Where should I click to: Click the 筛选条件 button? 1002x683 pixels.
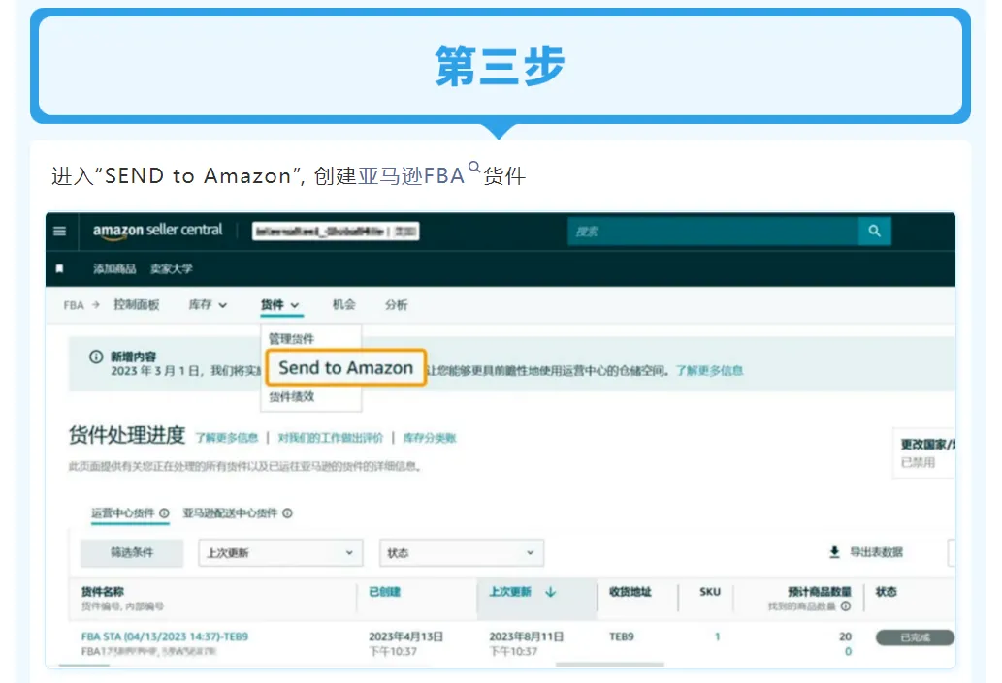132,553
